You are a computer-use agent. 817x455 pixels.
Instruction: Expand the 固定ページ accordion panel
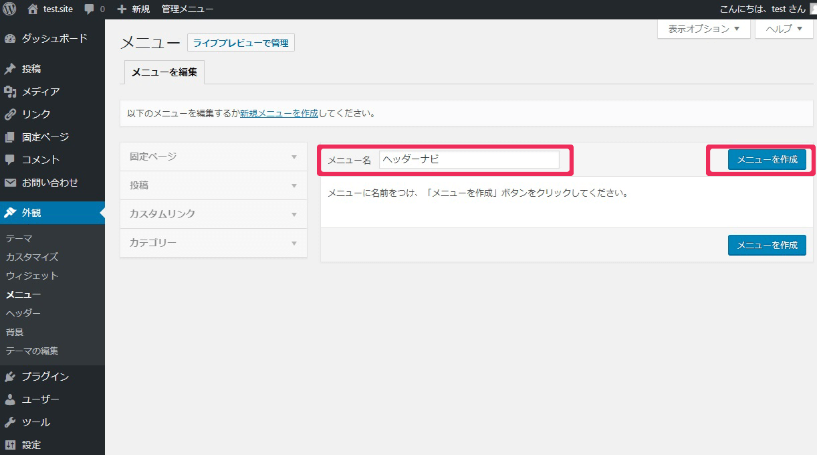coord(213,157)
